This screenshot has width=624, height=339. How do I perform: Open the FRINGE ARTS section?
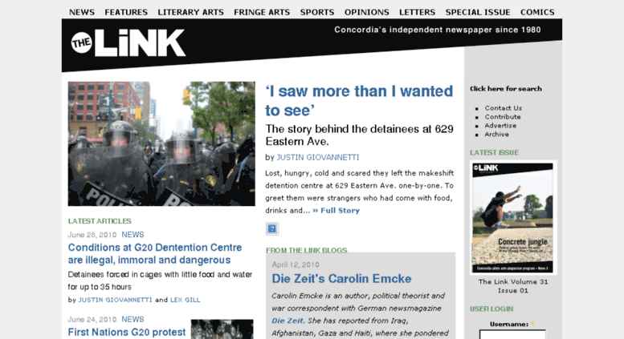(262, 12)
